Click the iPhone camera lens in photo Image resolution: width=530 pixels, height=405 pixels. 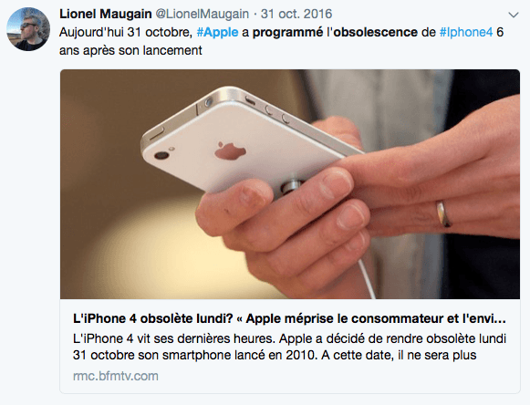tap(161, 155)
